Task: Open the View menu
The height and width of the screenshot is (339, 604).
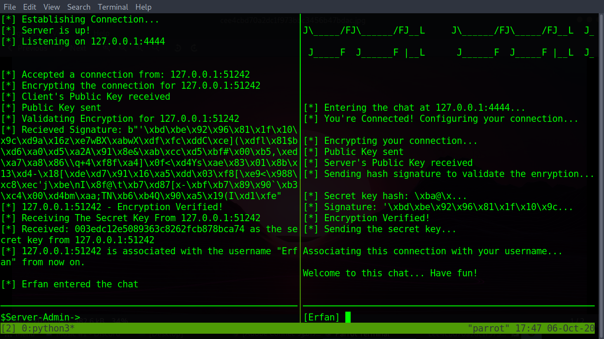Action: tap(52, 7)
